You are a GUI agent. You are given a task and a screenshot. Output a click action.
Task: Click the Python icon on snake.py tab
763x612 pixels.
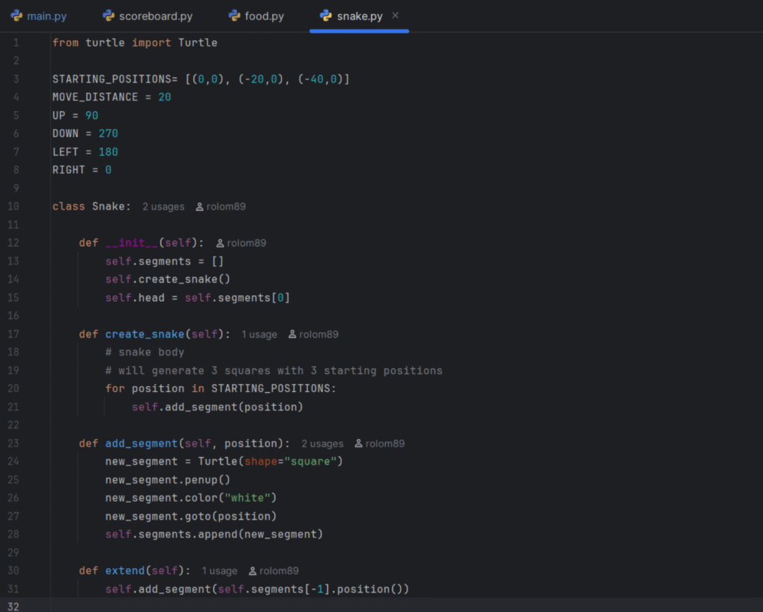(x=326, y=16)
